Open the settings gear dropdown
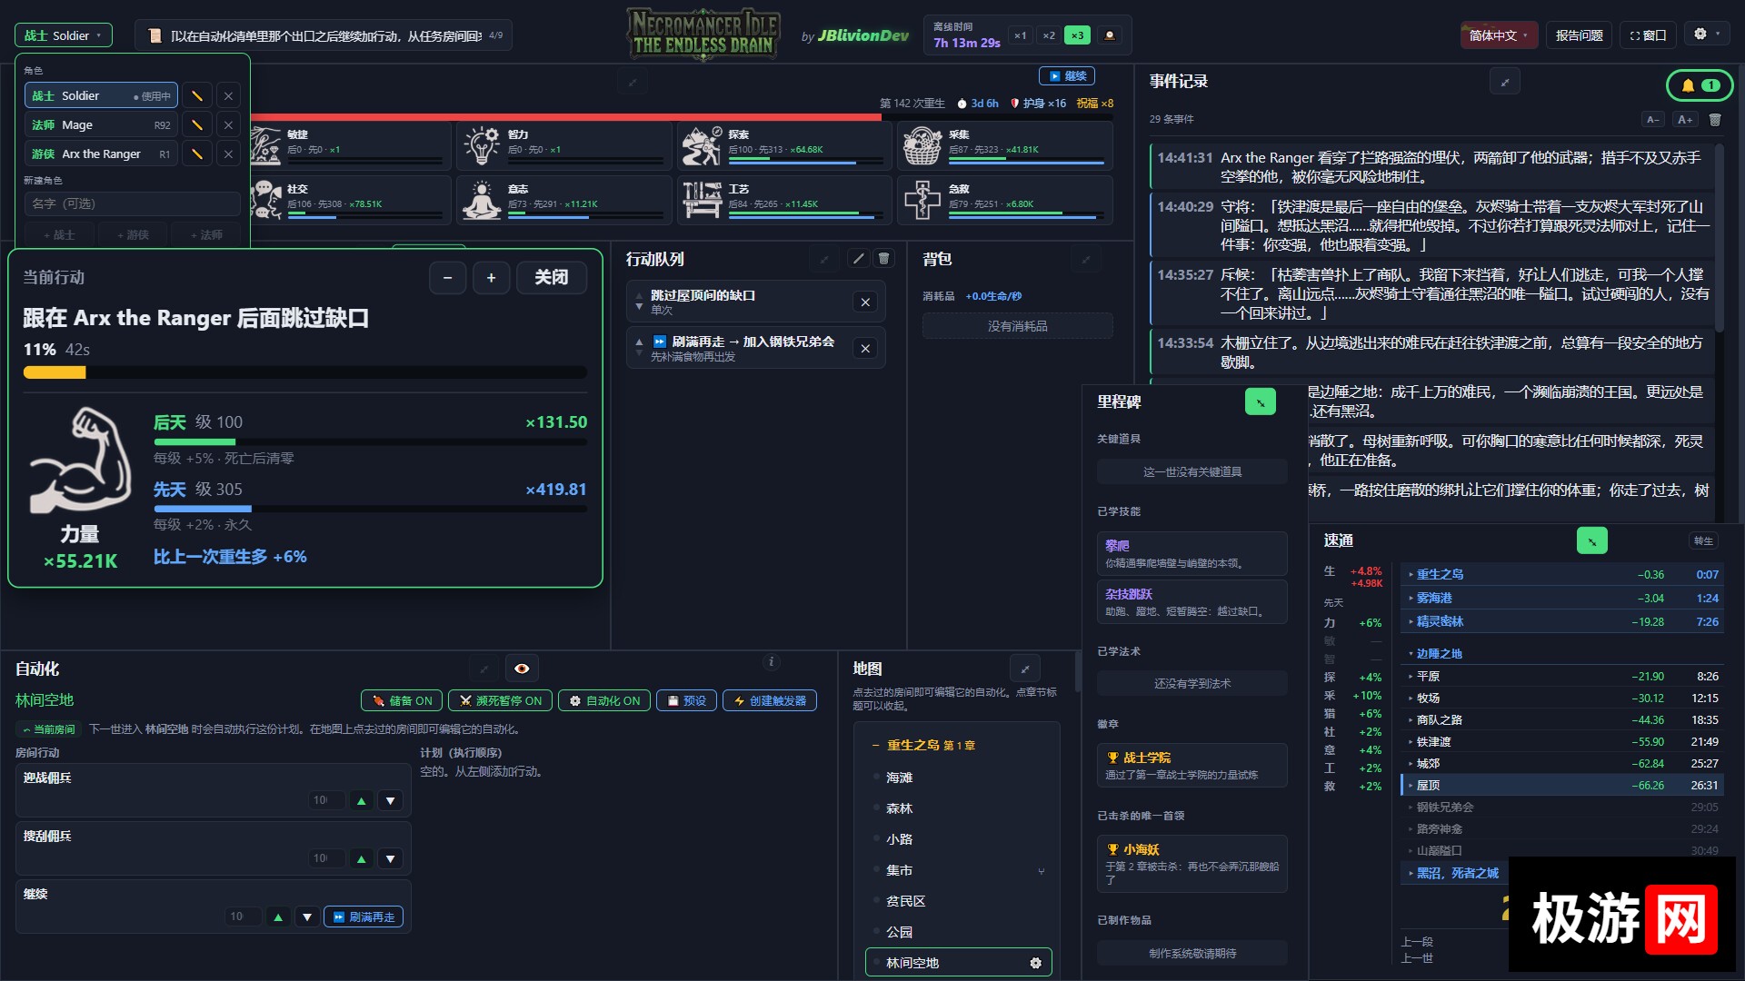The width and height of the screenshot is (1745, 981). point(1707,35)
